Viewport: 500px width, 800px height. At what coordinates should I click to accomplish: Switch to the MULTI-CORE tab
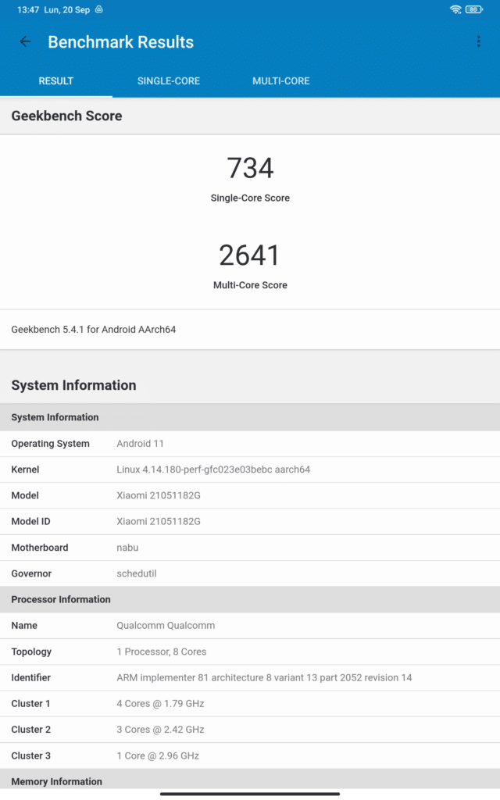click(x=281, y=81)
